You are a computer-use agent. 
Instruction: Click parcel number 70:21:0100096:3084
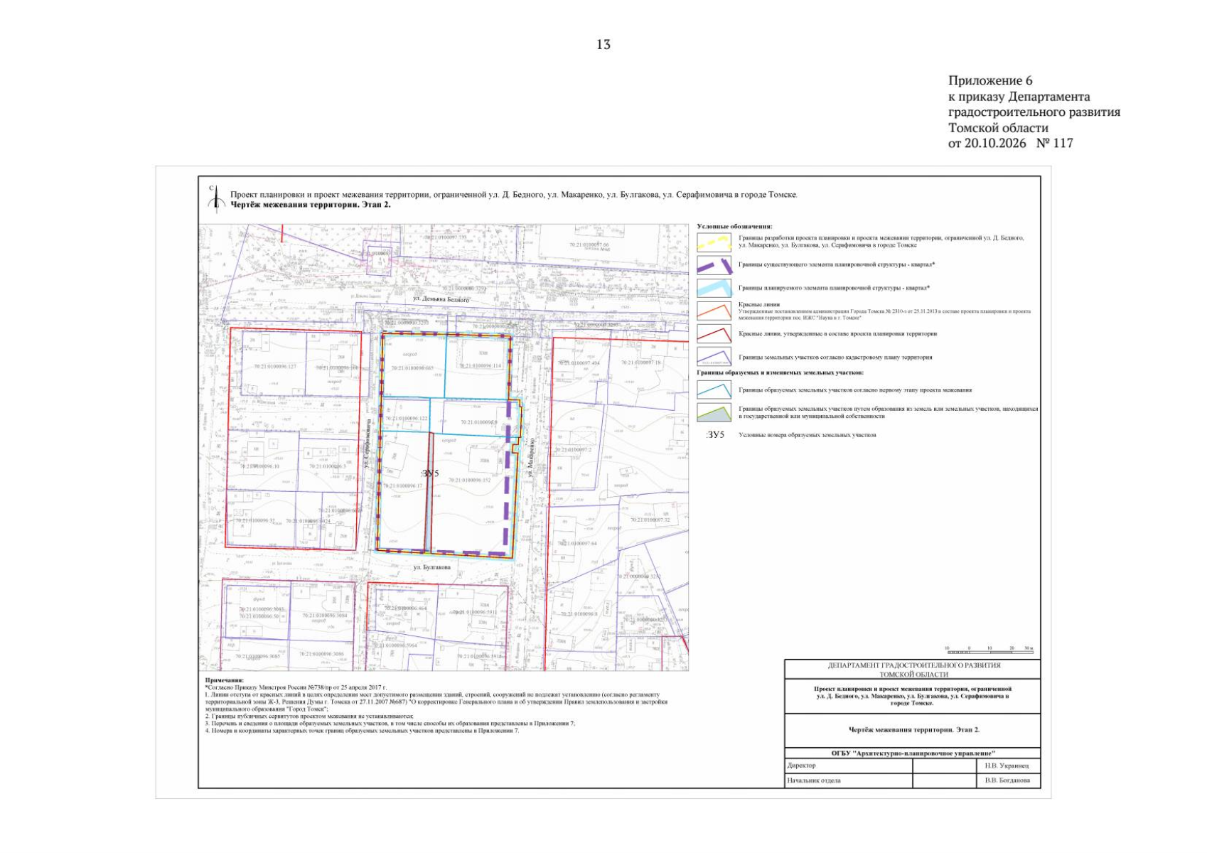325,616
